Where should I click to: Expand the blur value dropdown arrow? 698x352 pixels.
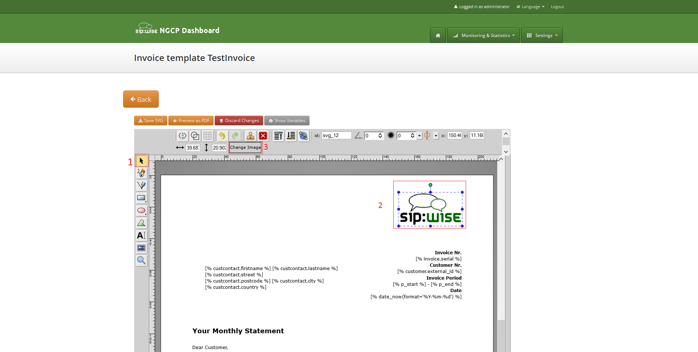(419, 136)
